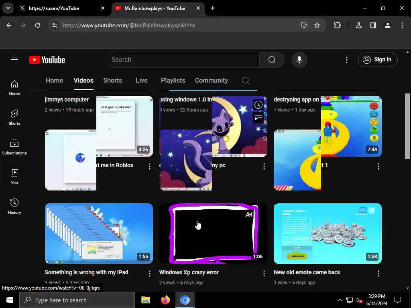
Task: Select the Videos tab
Action: click(x=83, y=80)
